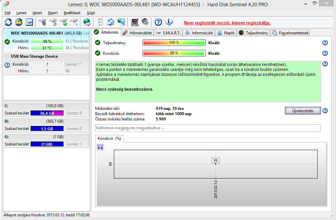Open the Lemez menu
The image size is (336, 220).
pyautogui.click(x=21, y=13)
